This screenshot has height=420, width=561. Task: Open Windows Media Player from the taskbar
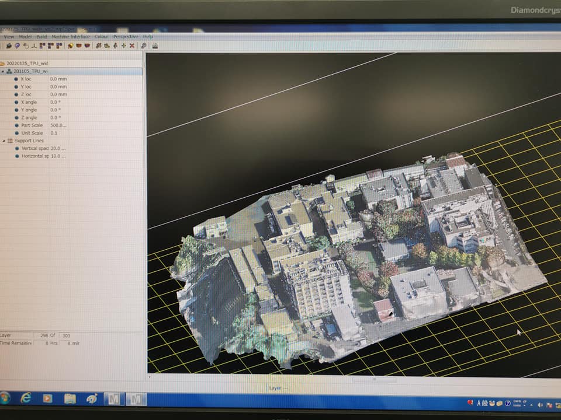click(47, 398)
